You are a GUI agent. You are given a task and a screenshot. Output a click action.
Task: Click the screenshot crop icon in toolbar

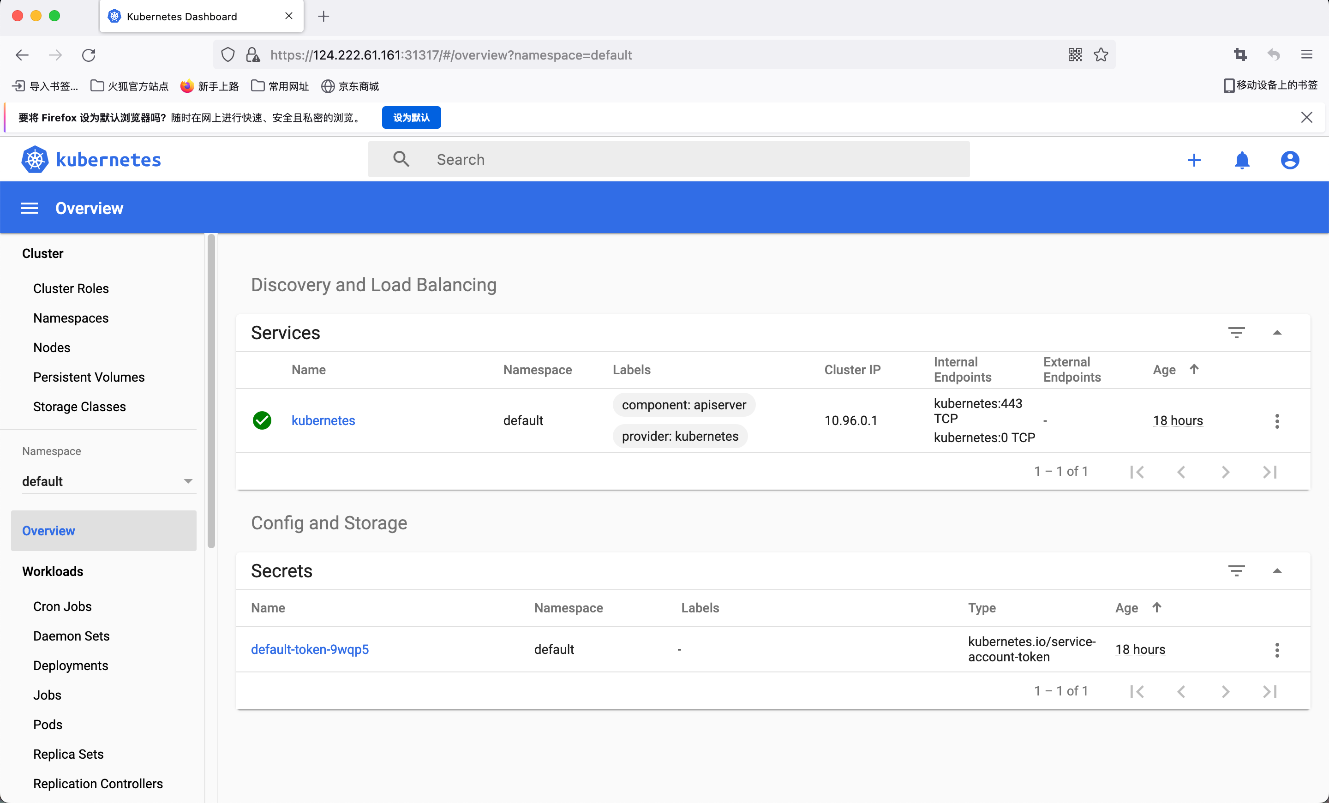coord(1240,54)
